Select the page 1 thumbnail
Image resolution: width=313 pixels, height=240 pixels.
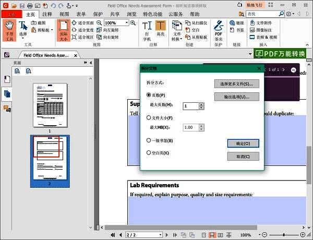click(x=50, y=104)
